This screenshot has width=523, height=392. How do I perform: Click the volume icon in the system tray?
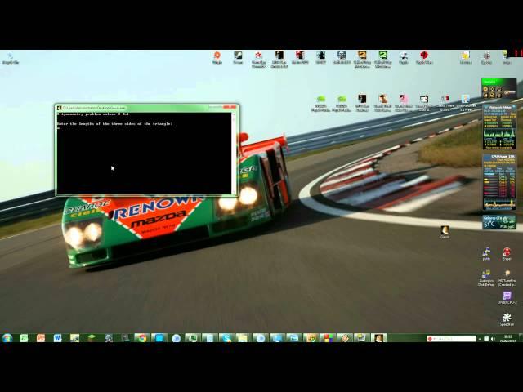coord(493,339)
